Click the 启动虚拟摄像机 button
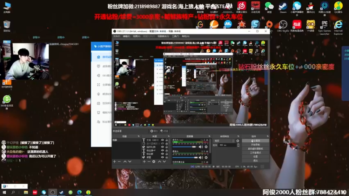 tap(255, 149)
